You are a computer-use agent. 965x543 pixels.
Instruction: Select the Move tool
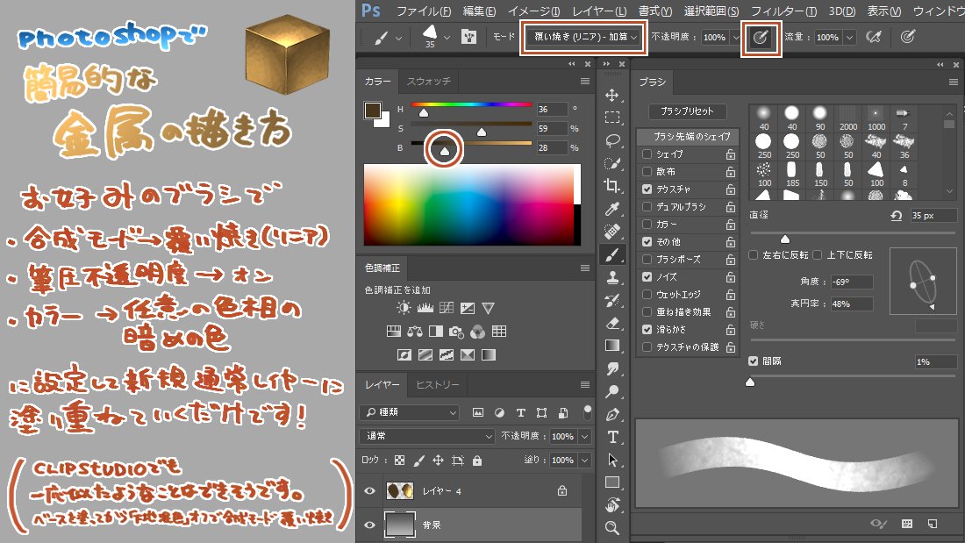(611, 95)
